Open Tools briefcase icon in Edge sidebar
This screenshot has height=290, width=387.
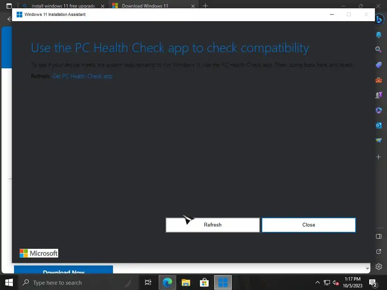pos(379,80)
